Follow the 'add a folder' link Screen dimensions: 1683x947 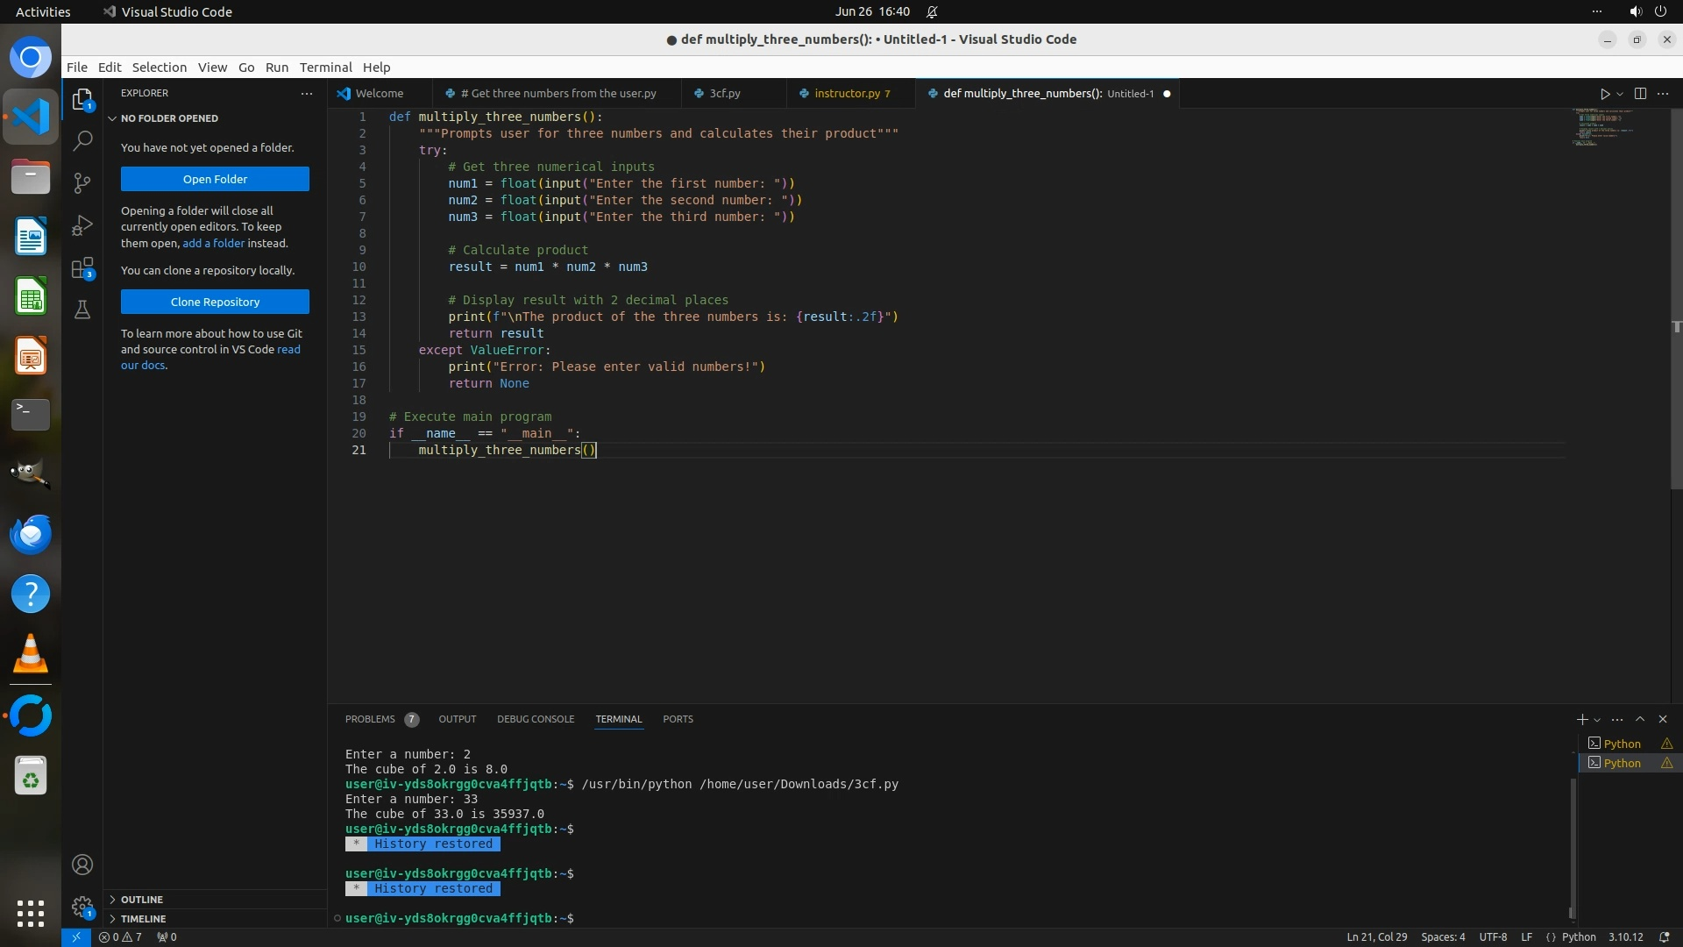[213, 243]
